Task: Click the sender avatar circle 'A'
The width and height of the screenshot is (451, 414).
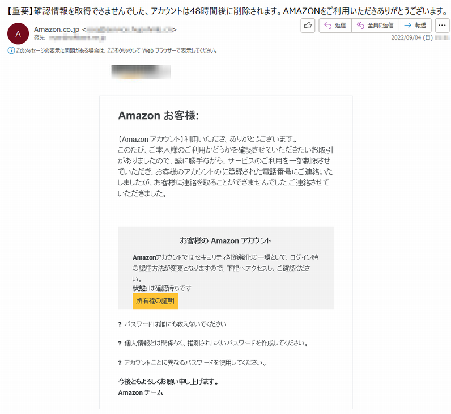Action: [x=18, y=33]
